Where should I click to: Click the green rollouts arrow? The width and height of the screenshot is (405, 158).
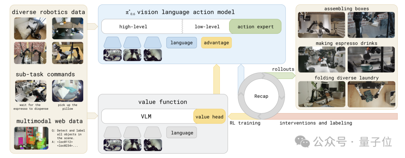(283, 75)
